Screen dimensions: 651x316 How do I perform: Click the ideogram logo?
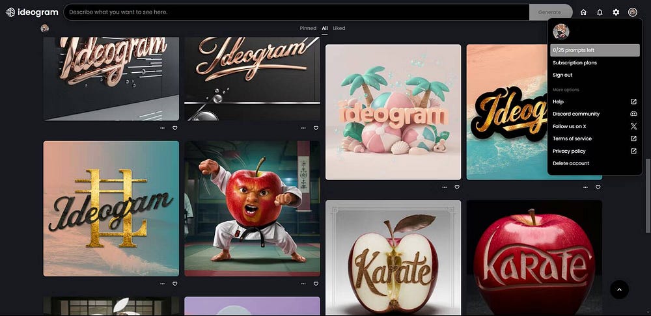pyautogui.click(x=32, y=12)
